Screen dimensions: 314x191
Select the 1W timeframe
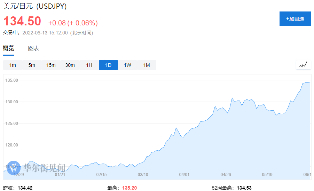(127, 65)
